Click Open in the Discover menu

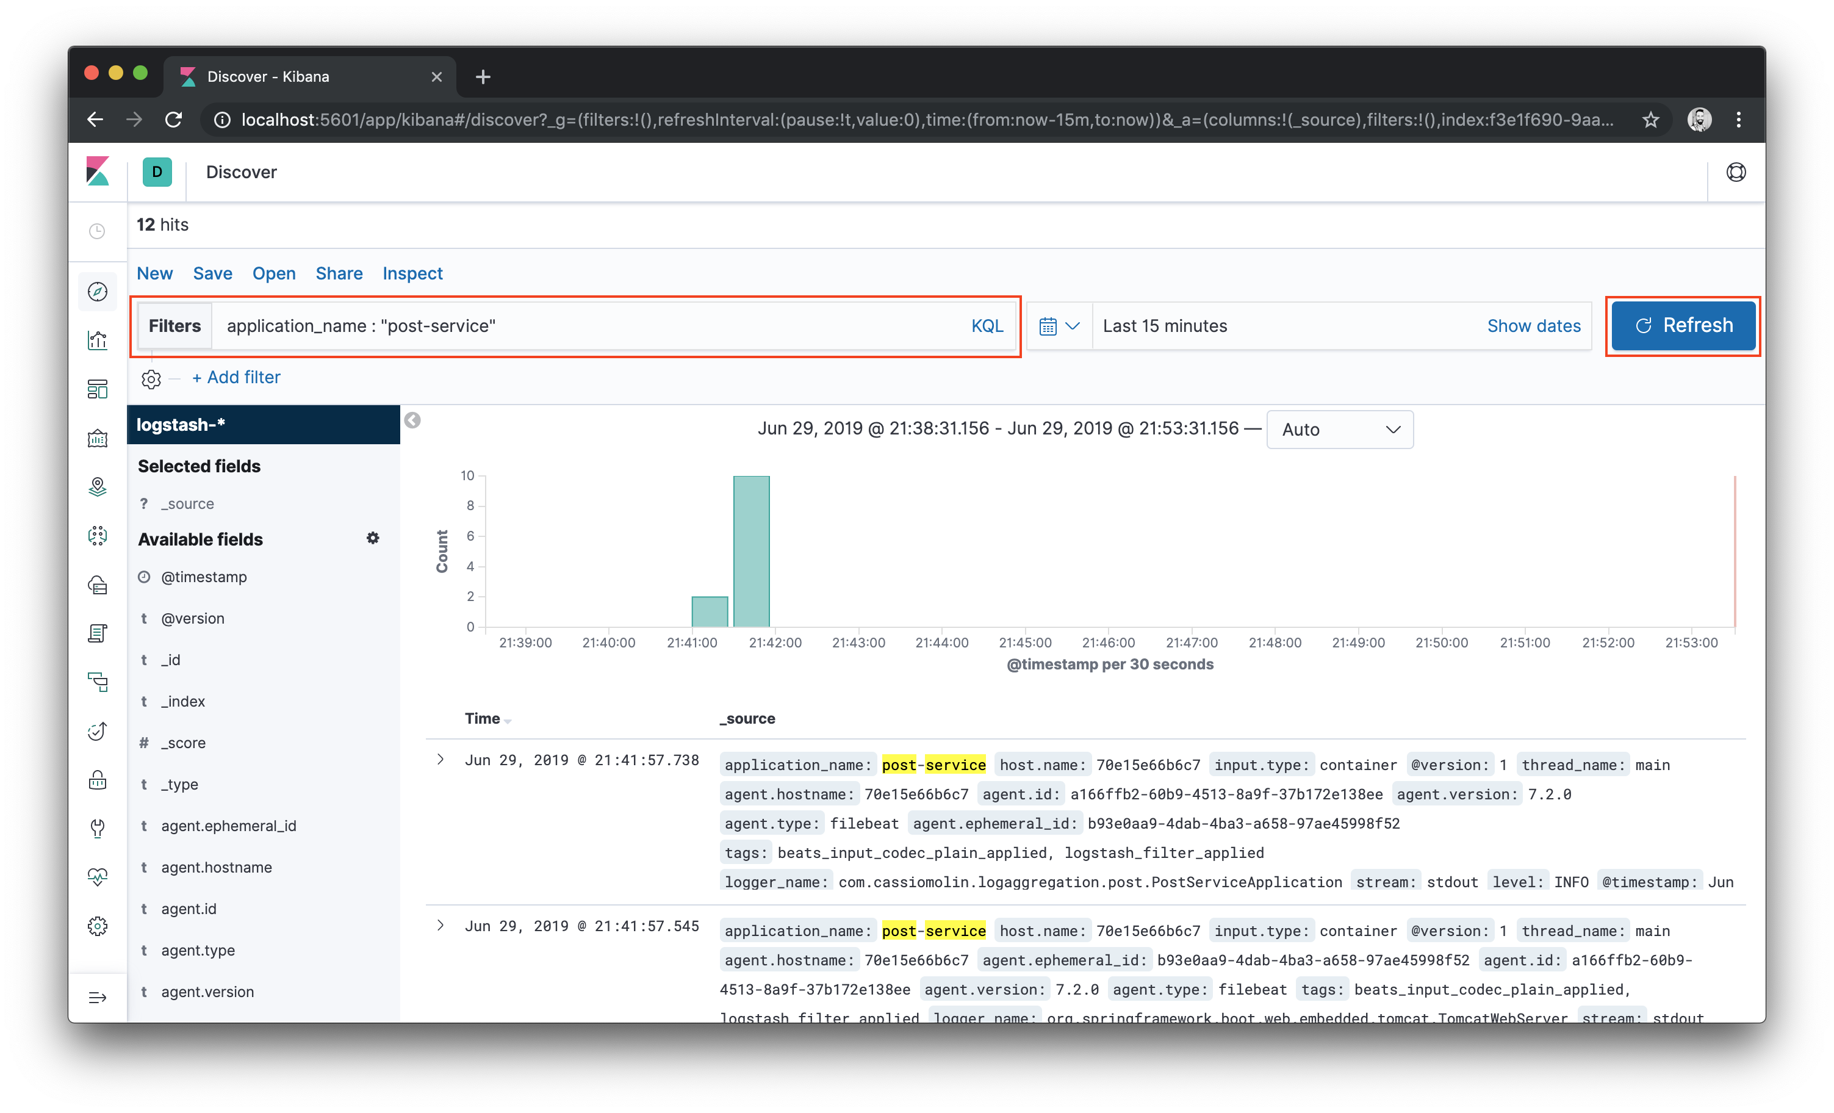coord(274,273)
